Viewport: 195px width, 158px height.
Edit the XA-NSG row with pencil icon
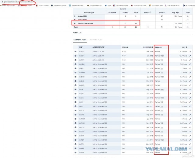[190, 127]
